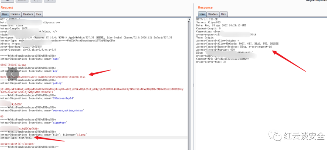Viewport: 327px width, 153px height.
Task: Click the script alert(1) payload line
Action: point(17,144)
